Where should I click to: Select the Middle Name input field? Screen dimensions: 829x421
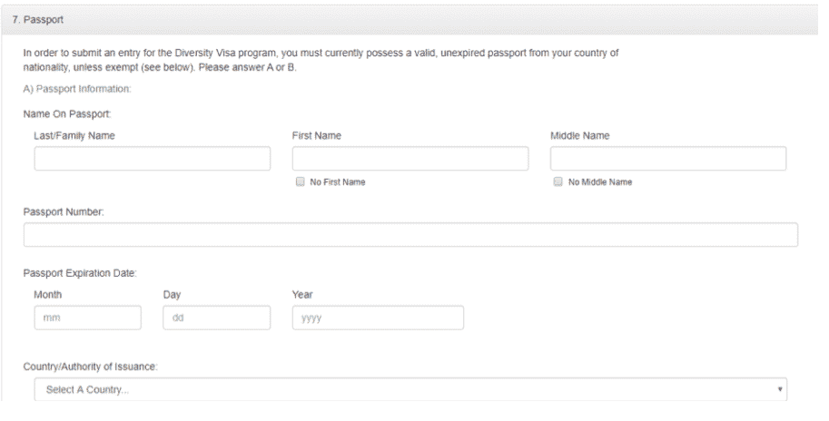667,159
